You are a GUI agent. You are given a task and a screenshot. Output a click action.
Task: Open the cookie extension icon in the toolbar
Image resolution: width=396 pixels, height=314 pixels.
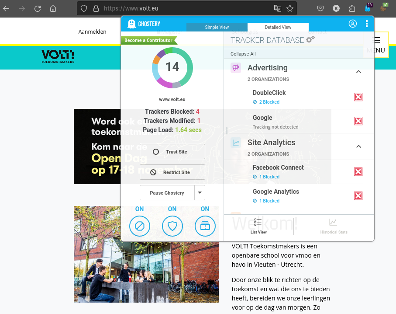[384, 7]
